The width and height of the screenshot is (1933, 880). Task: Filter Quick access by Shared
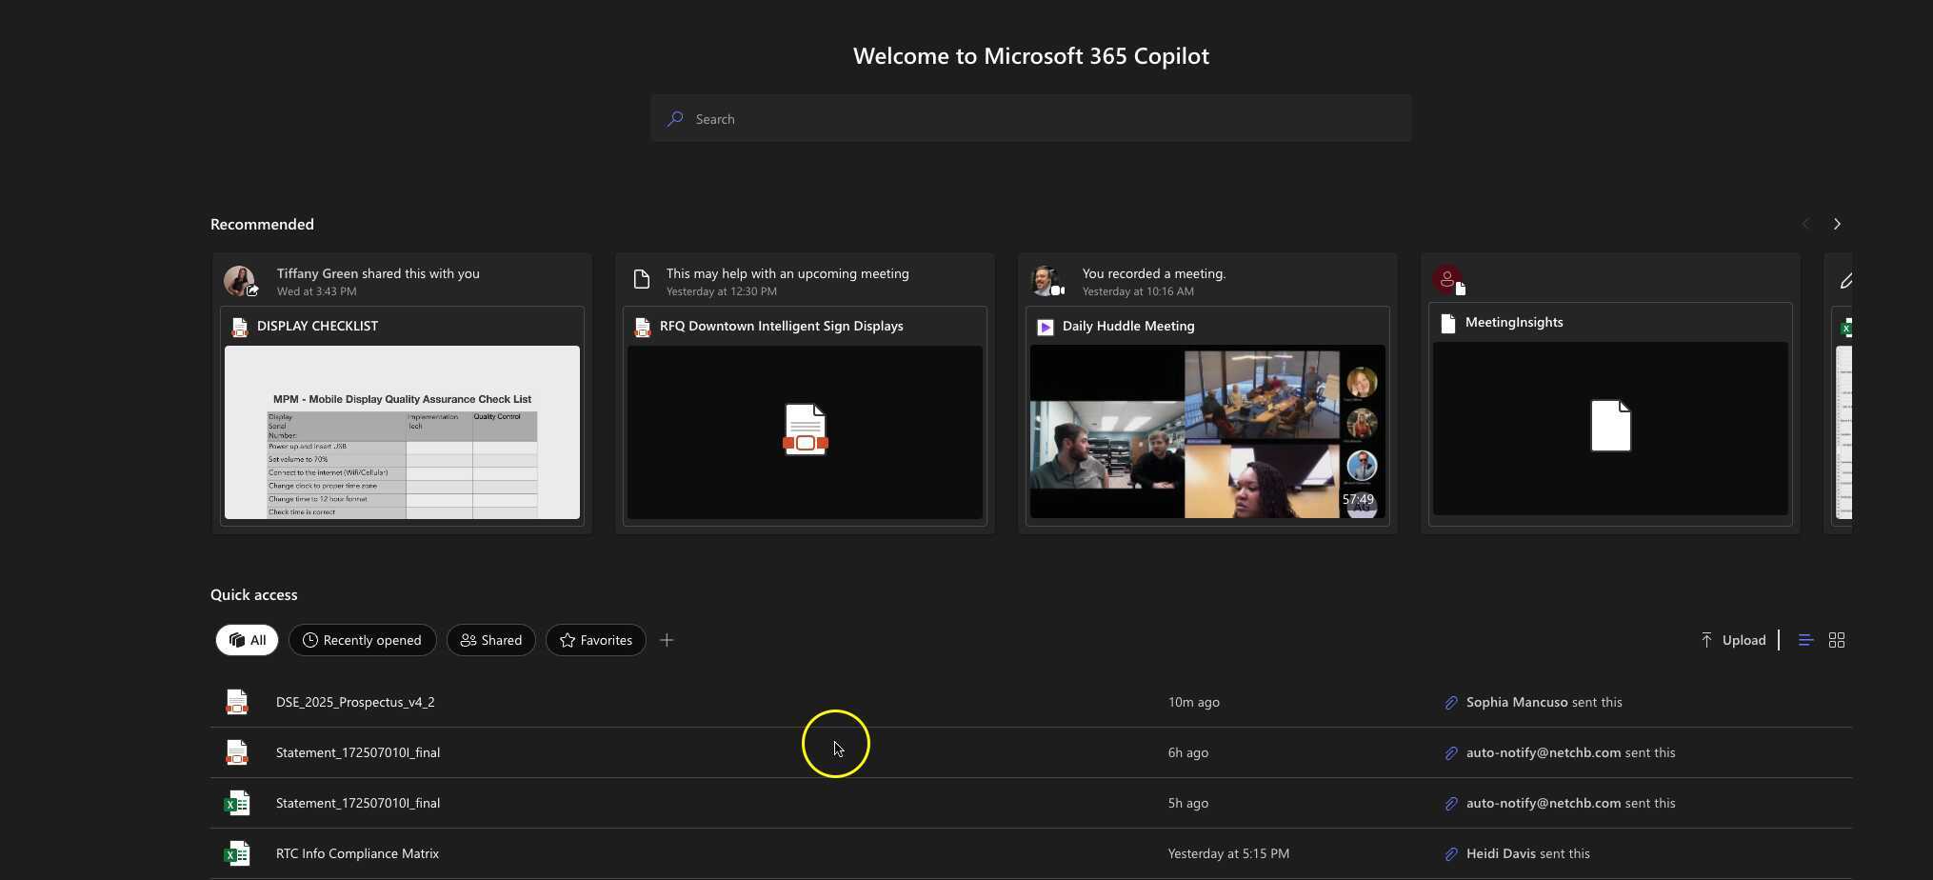491,640
